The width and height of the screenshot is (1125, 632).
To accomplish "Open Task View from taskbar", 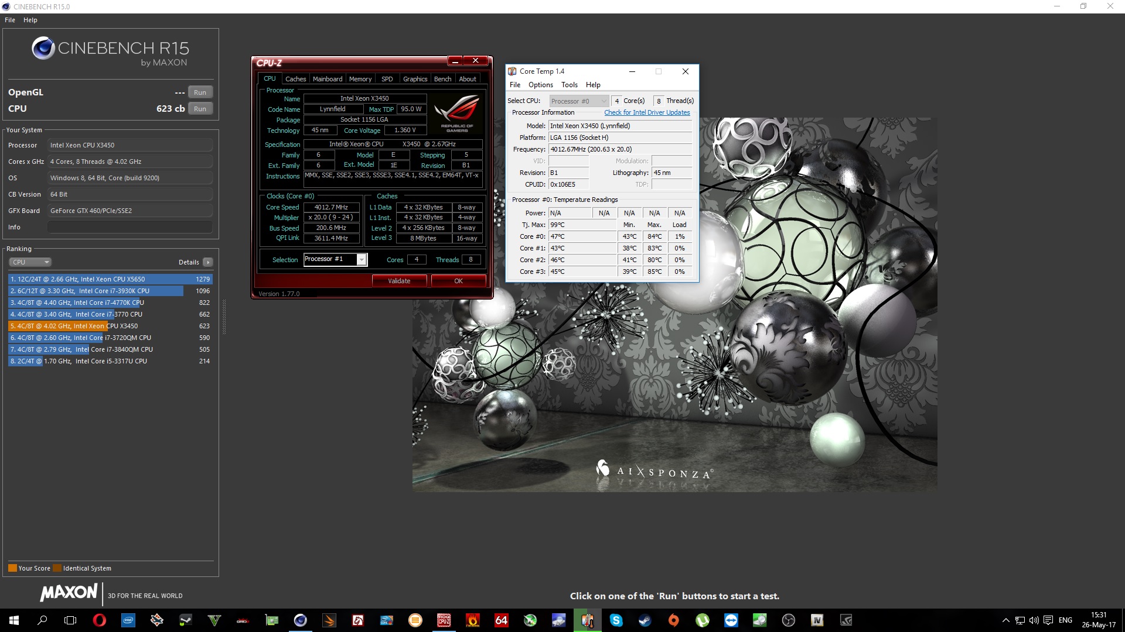I will (x=70, y=620).
